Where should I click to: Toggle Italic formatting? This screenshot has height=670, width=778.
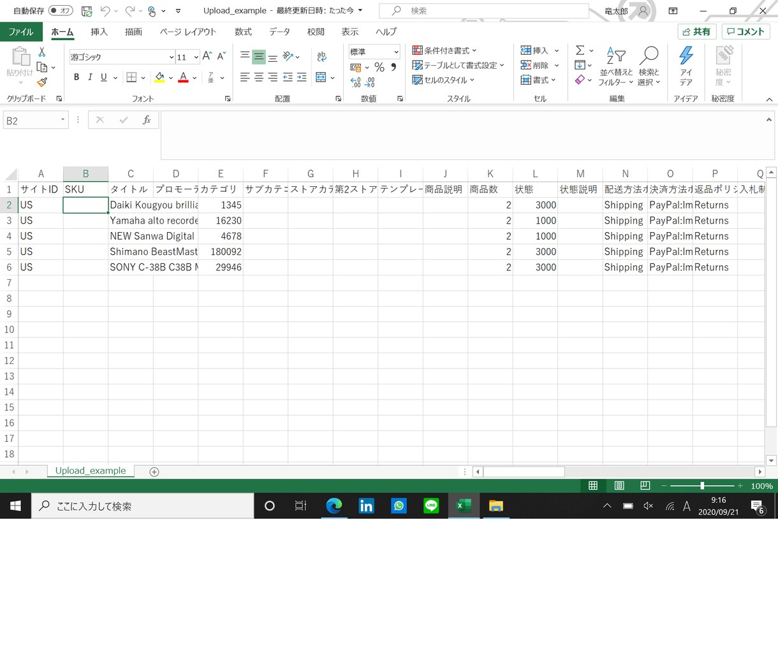click(90, 77)
